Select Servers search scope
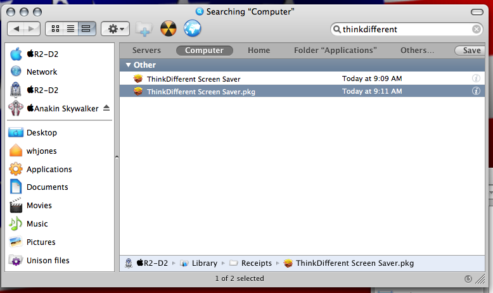 146,50
